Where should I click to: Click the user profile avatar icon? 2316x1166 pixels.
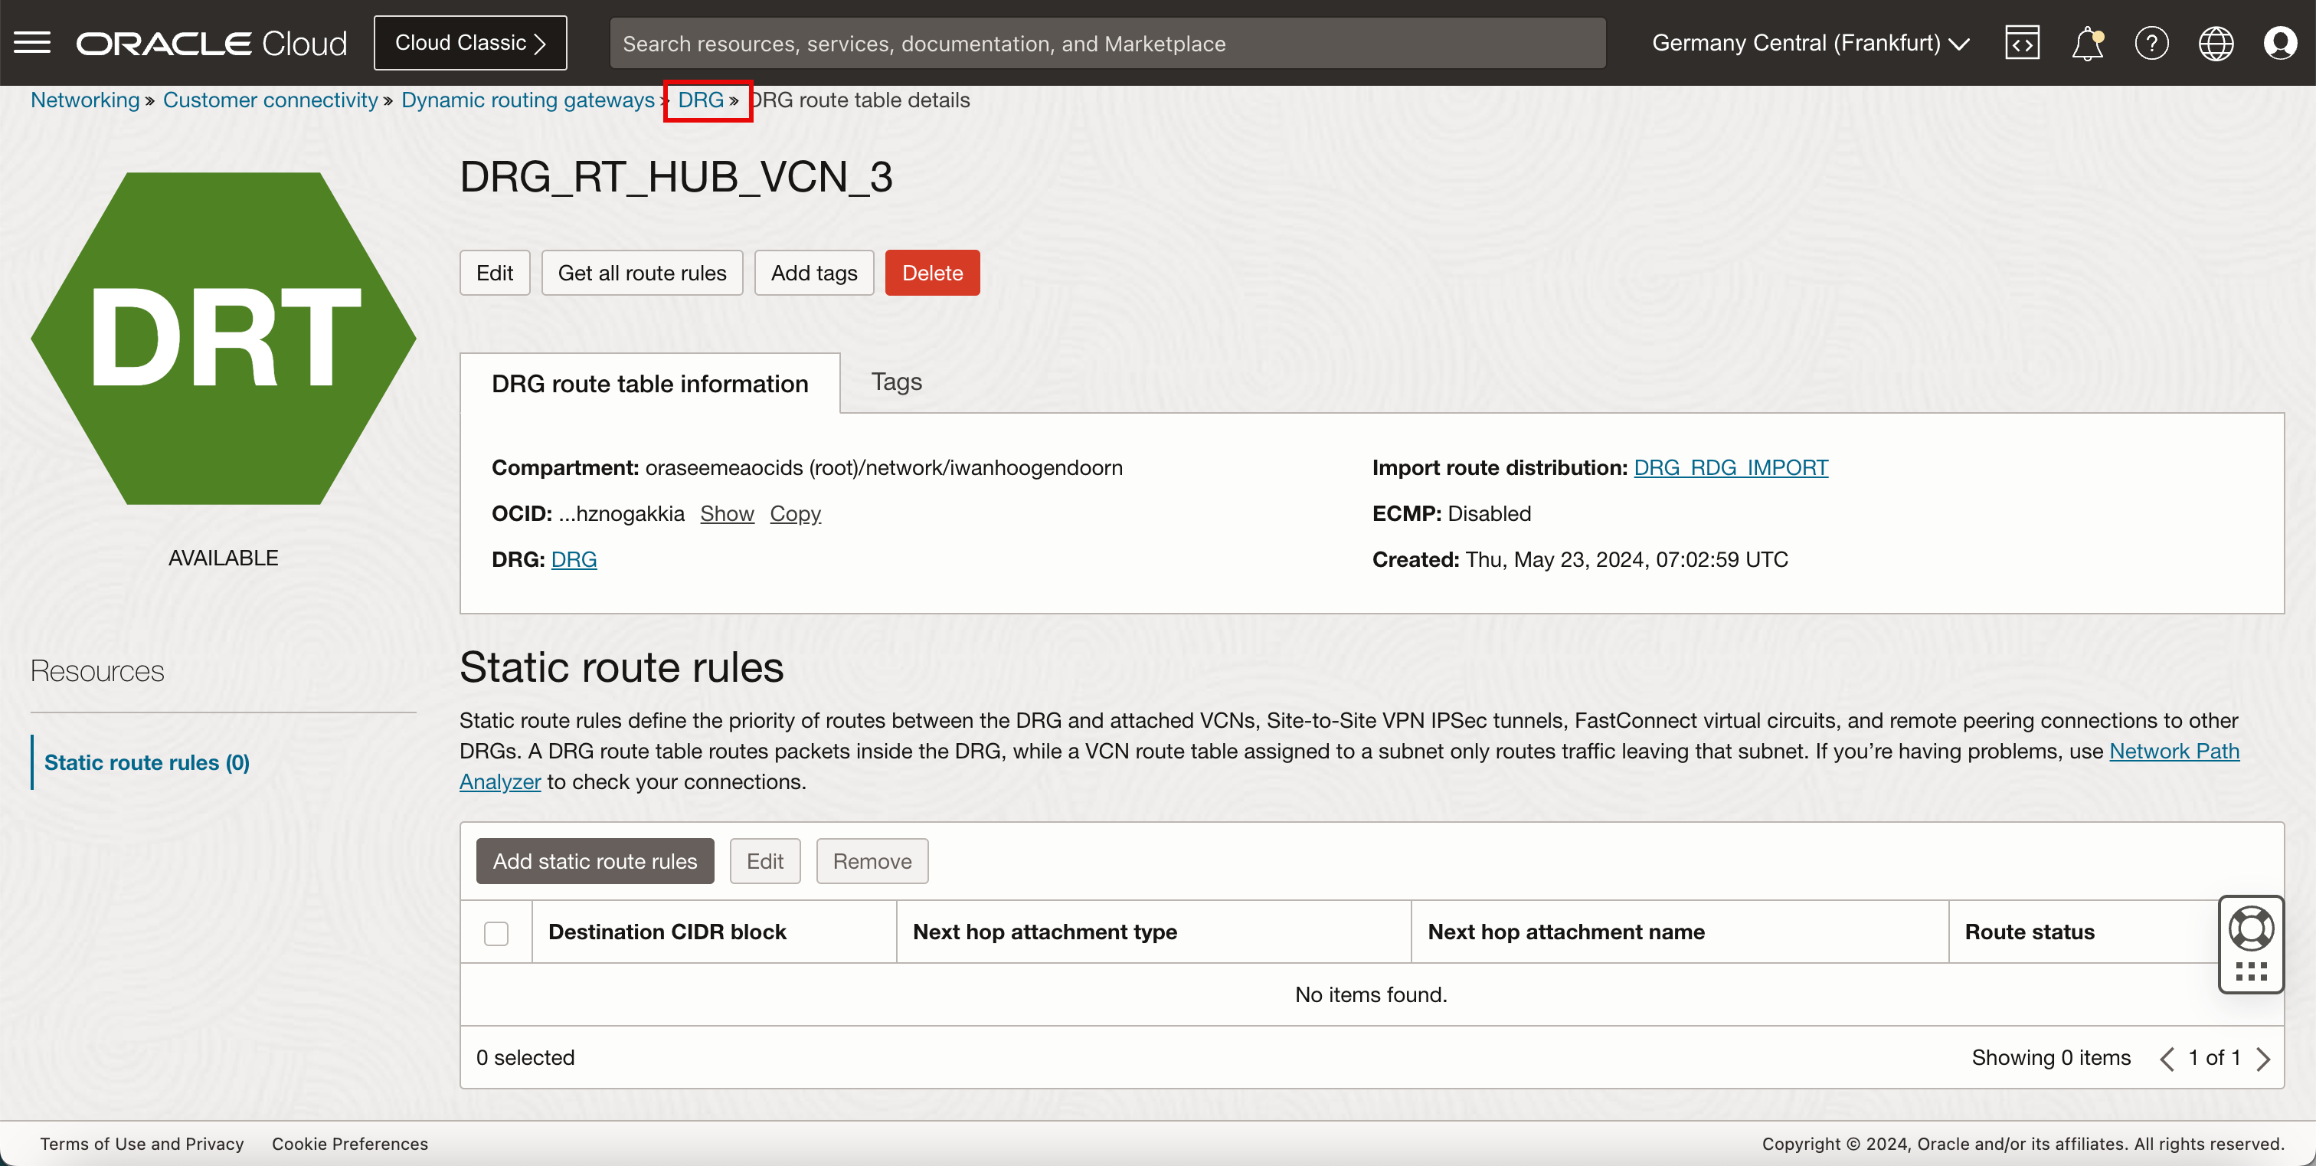[x=2282, y=43]
